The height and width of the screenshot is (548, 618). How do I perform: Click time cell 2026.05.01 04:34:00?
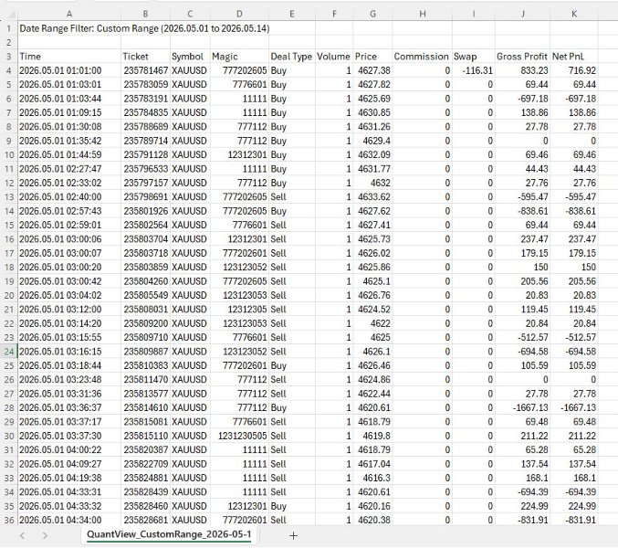[x=69, y=520]
